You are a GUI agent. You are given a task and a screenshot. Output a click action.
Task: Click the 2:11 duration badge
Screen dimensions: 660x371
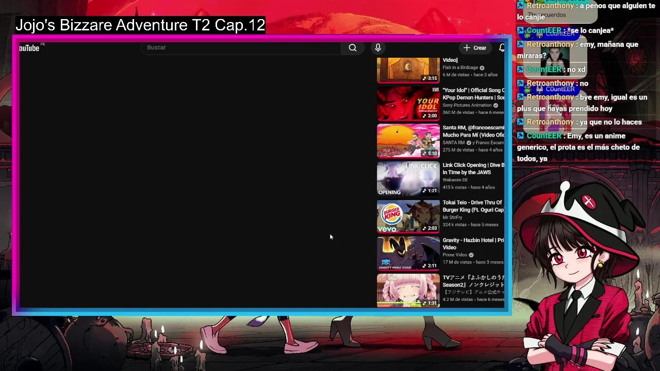click(x=430, y=266)
